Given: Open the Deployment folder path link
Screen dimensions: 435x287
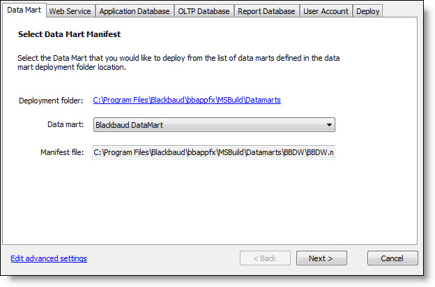Looking at the screenshot, I should (x=187, y=101).
